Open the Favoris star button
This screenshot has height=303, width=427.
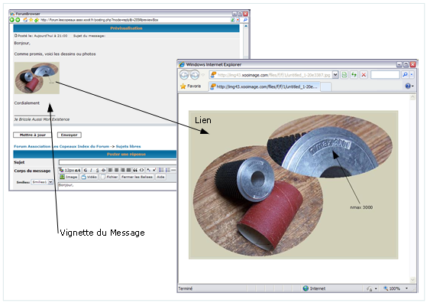(x=191, y=86)
